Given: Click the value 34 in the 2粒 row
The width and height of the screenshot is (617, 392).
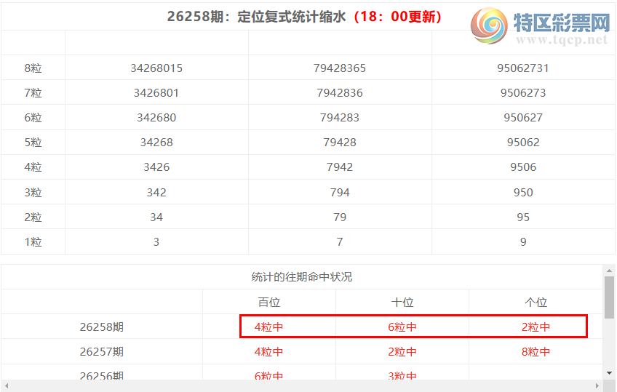Looking at the screenshot, I should point(156,217).
